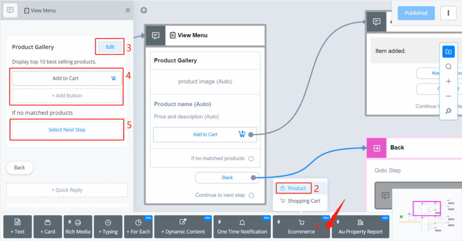462x241 pixels.
Task: Click the blue add folder icon
Action: point(448,51)
